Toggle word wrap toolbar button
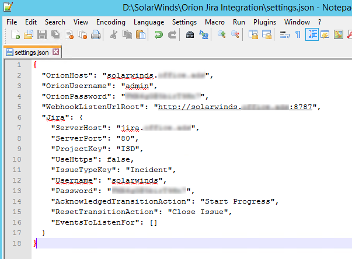Image resolution: width=352 pixels, height=259 pixels. [x=285, y=35]
